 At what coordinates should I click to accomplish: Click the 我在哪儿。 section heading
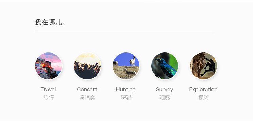(50, 22)
